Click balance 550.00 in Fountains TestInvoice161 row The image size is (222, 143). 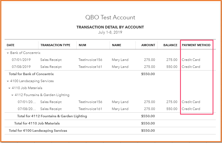tap(172, 109)
